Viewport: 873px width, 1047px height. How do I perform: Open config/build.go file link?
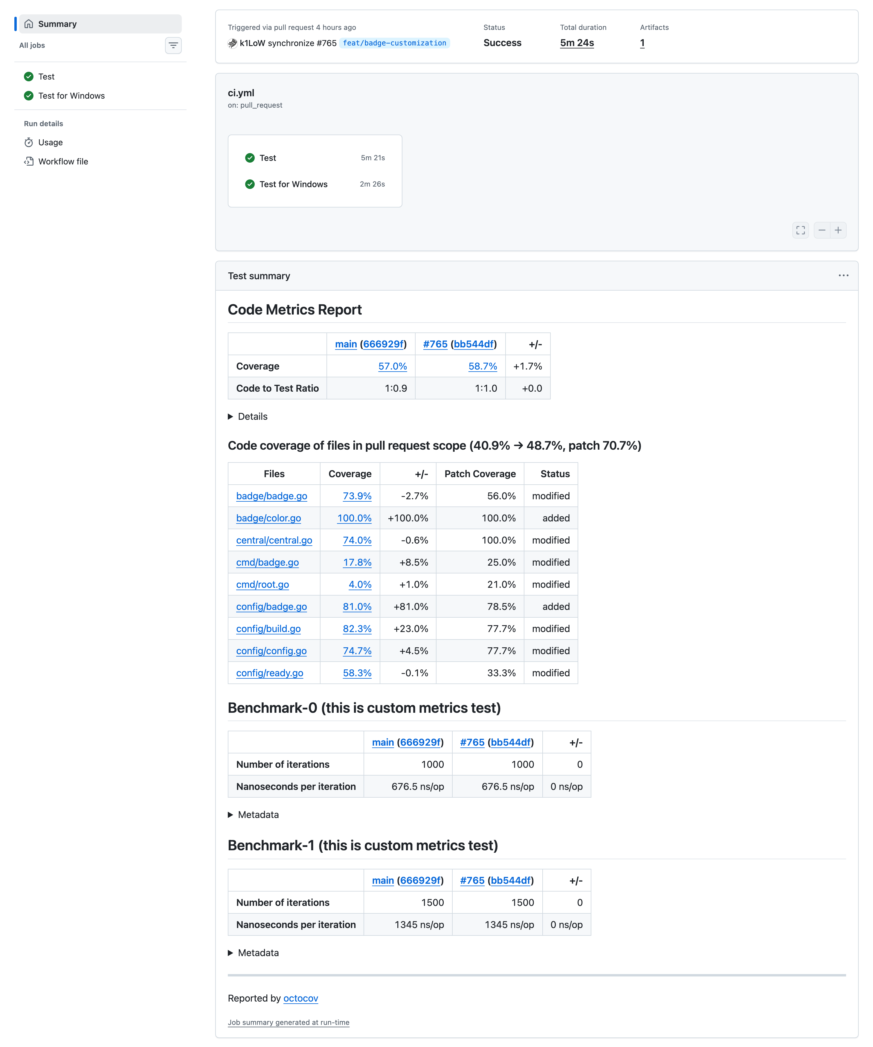click(x=269, y=629)
